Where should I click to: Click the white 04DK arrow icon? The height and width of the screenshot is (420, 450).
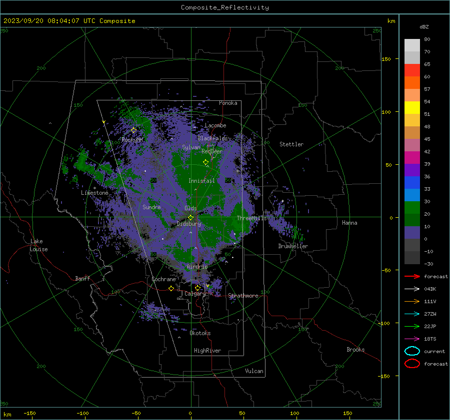pyautogui.click(x=412, y=289)
